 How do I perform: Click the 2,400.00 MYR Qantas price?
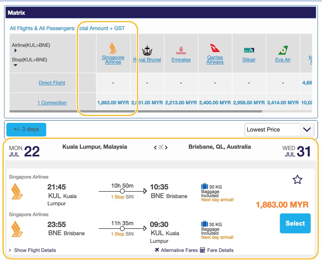215,103
